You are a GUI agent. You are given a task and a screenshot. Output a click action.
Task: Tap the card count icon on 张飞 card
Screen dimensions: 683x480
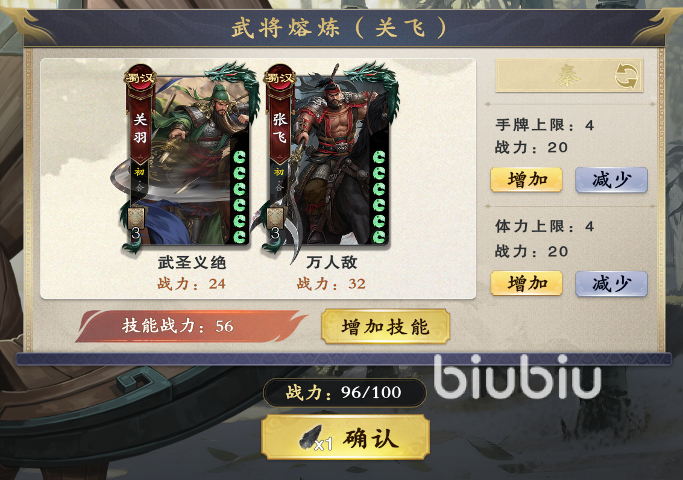(x=275, y=223)
